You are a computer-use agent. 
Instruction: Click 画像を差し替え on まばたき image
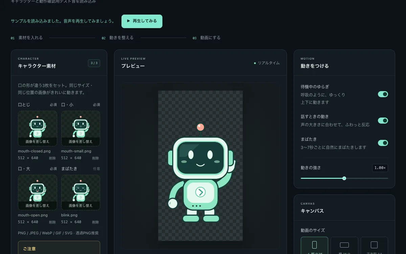[x=81, y=206]
